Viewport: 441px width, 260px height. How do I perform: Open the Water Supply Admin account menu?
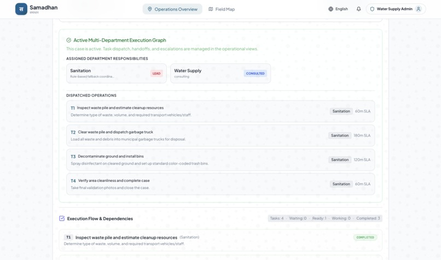(x=396, y=9)
